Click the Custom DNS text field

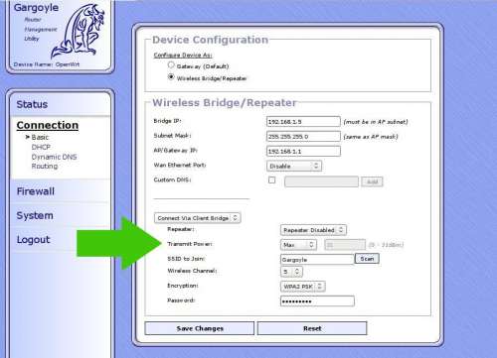pyautogui.click(x=321, y=181)
